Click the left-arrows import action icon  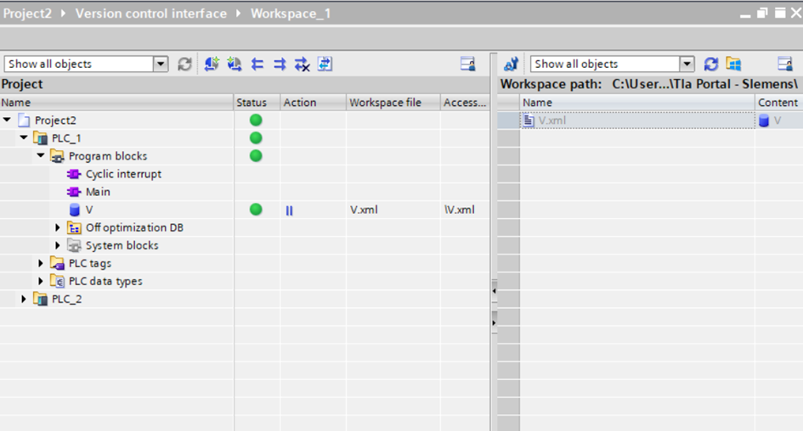257,64
